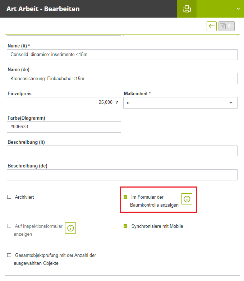
Task: Enable Gesamtobjektprüfung mit der Anzahl checkbox
Action: click(9, 255)
